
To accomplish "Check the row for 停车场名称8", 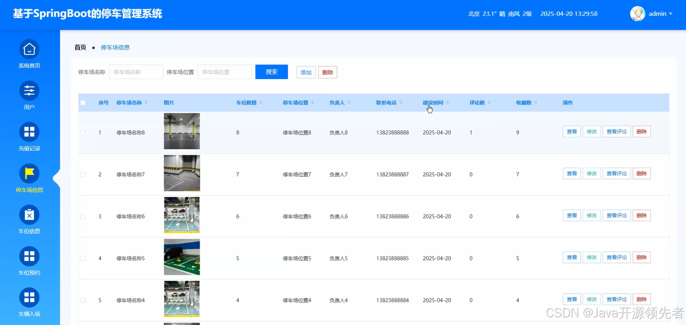I will tap(83, 133).
